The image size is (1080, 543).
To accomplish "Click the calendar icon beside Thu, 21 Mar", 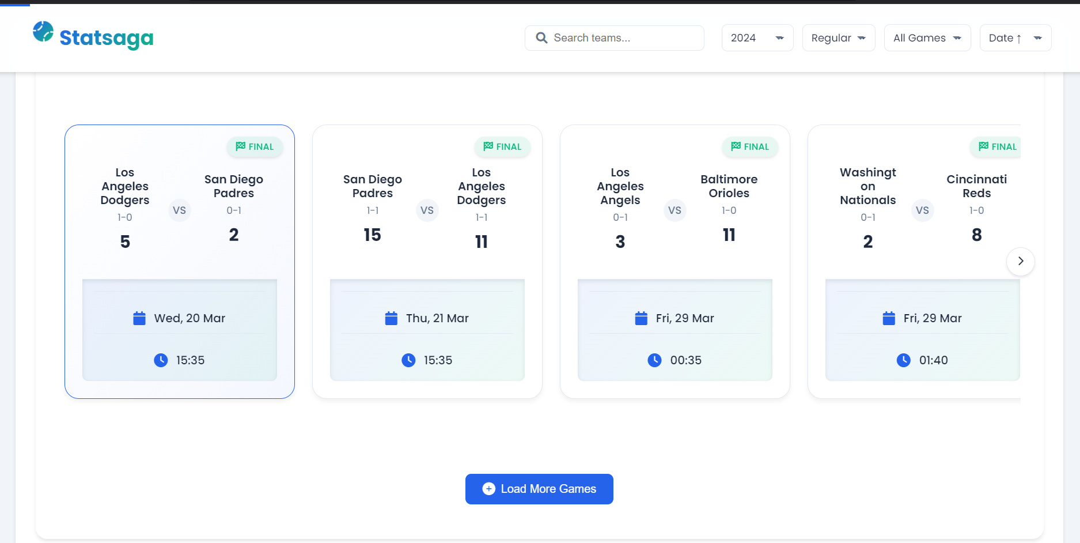I will [x=391, y=318].
